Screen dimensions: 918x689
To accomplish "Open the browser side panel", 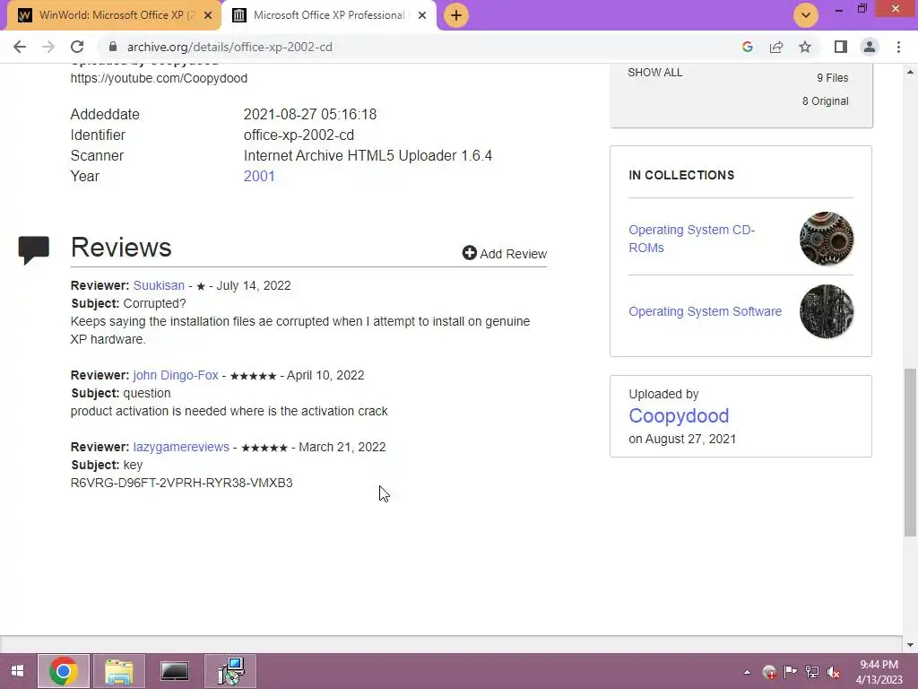I will [x=841, y=47].
